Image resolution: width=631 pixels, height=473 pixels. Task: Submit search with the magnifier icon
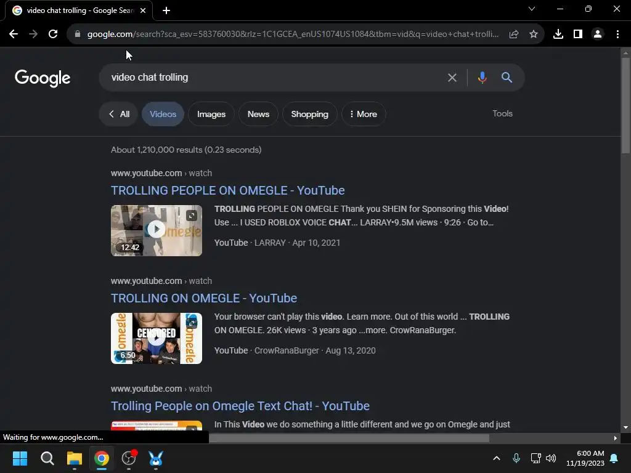point(507,78)
